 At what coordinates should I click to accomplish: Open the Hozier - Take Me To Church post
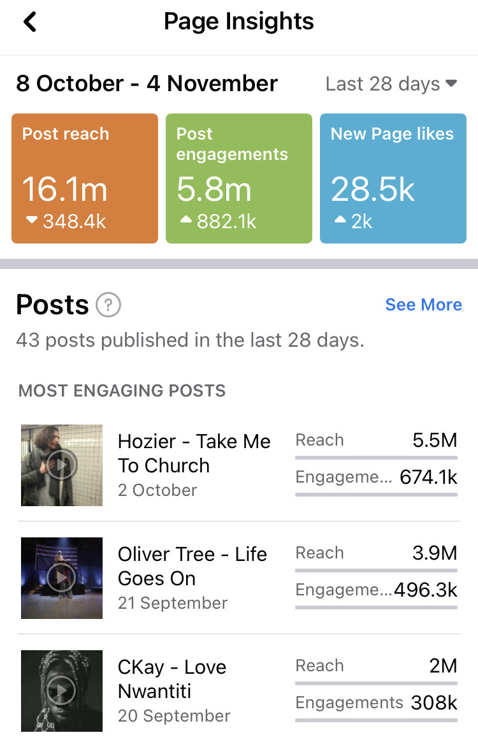click(x=194, y=453)
